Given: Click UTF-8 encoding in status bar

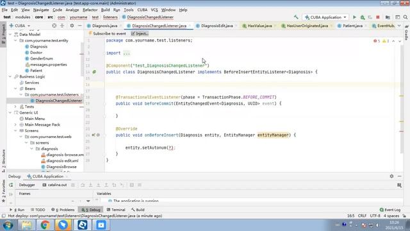Looking at the screenshot, I should (375, 216).
